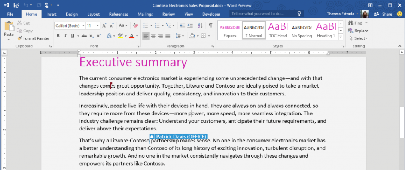Click the Ribbon Display Options icon
This screenshot has height=170, width=405.
click(370, 5)
